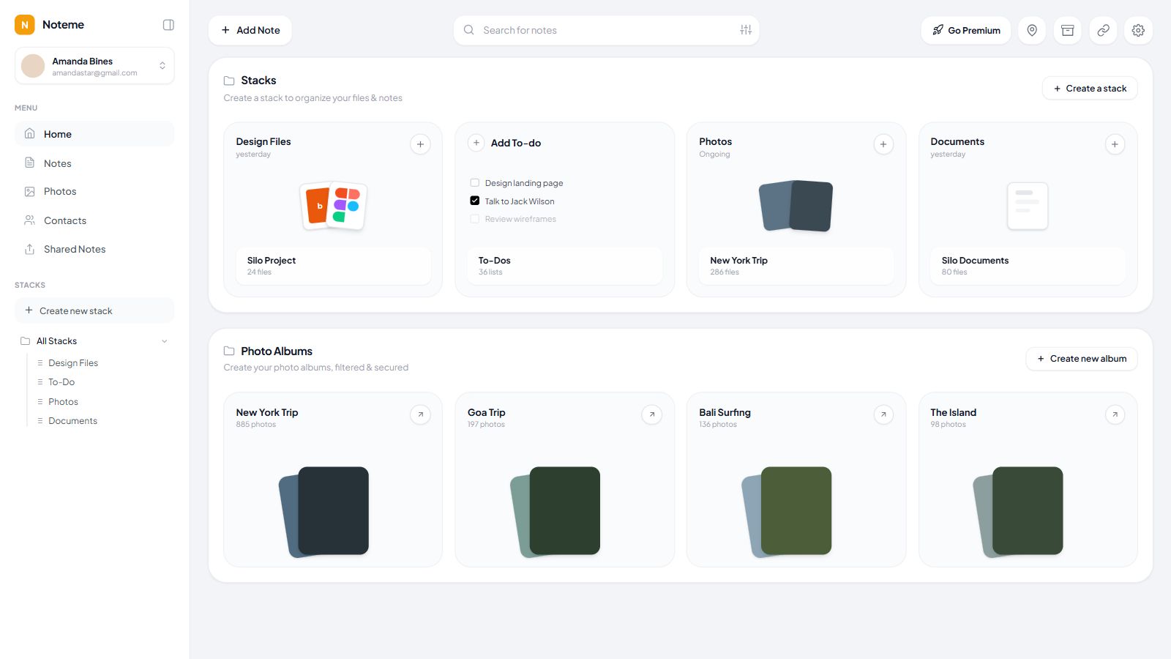Viewport: 1171px width, 659px height.
Task: Click plus icon on Design Files stack
Action: (420, 144)
